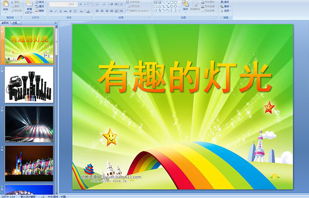Toggle Justify text alignment

tap(112, 11)
